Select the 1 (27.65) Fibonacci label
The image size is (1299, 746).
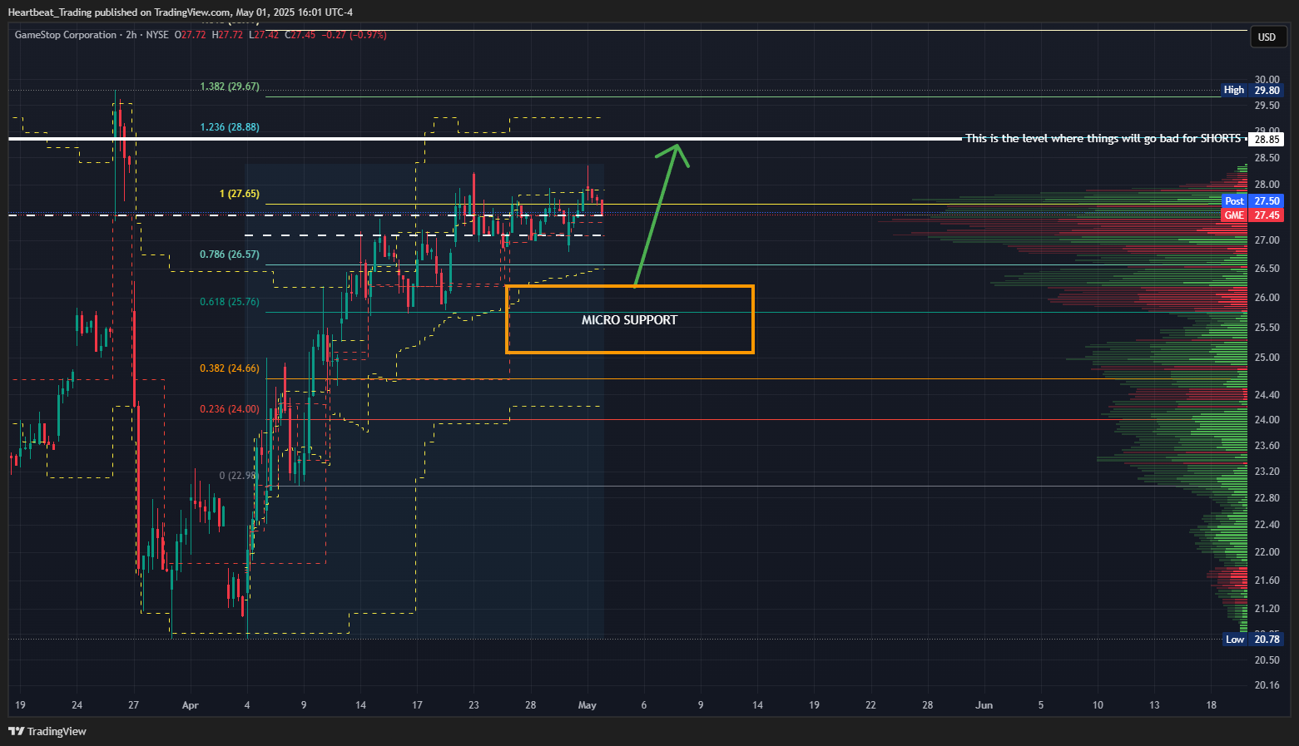coord(240,194)
